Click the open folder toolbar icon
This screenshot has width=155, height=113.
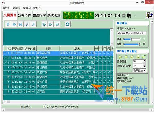(x=14, y=24)
